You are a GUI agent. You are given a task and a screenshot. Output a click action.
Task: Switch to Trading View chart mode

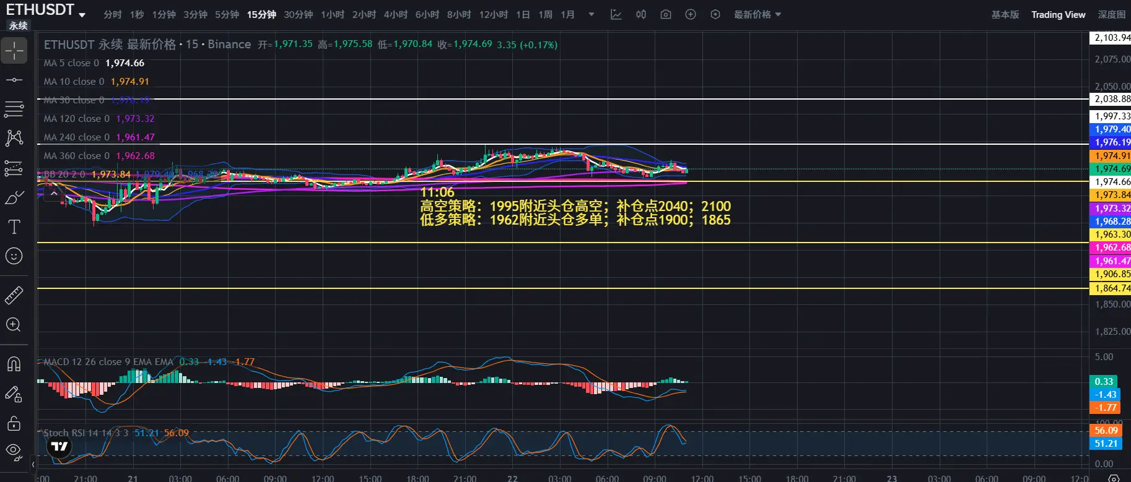(x=1059, y=14)
